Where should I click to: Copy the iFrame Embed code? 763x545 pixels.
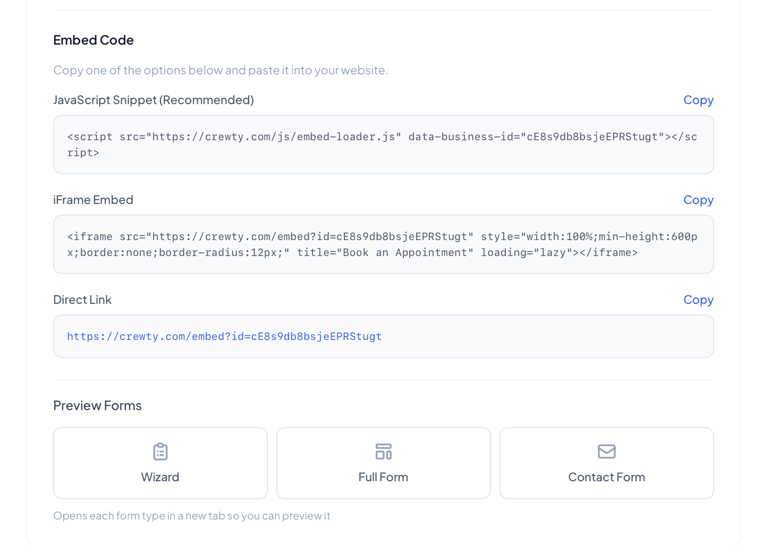tap(698, 200)
